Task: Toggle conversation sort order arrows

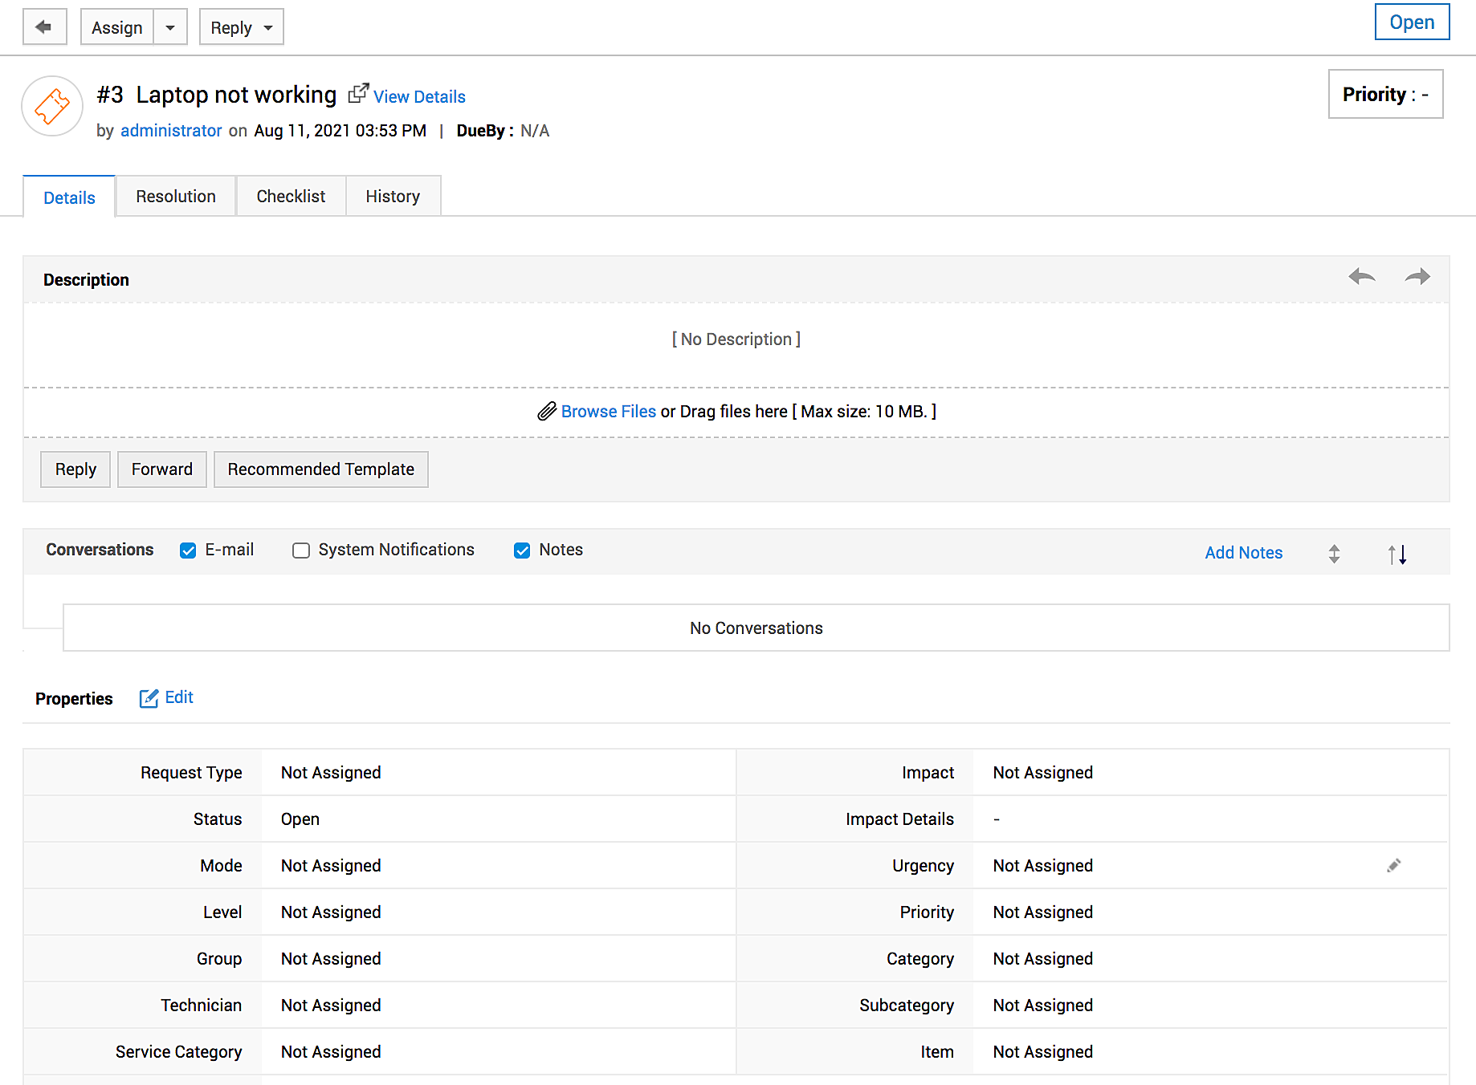Action: click(x=1397, y=554)
